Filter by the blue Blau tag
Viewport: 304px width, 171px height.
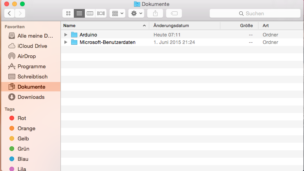pyautogui.click(x=31, y=159)
